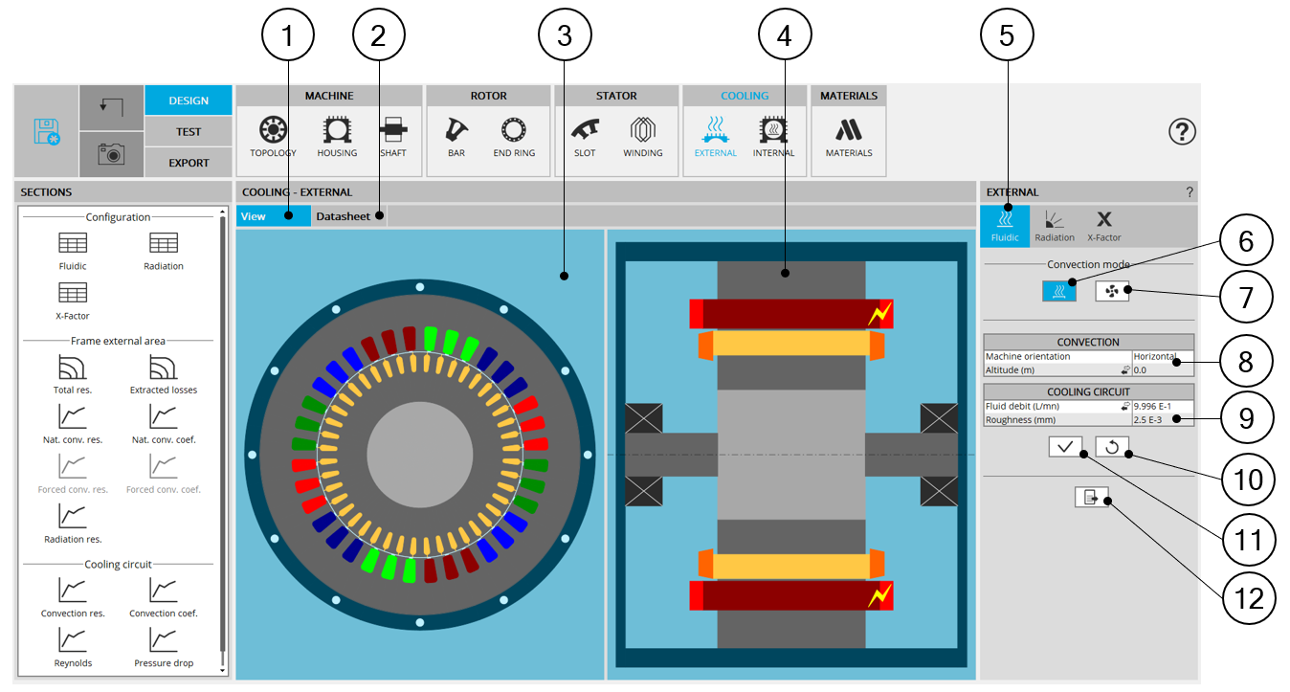Open the Internal cooling section

pos(773,136)
